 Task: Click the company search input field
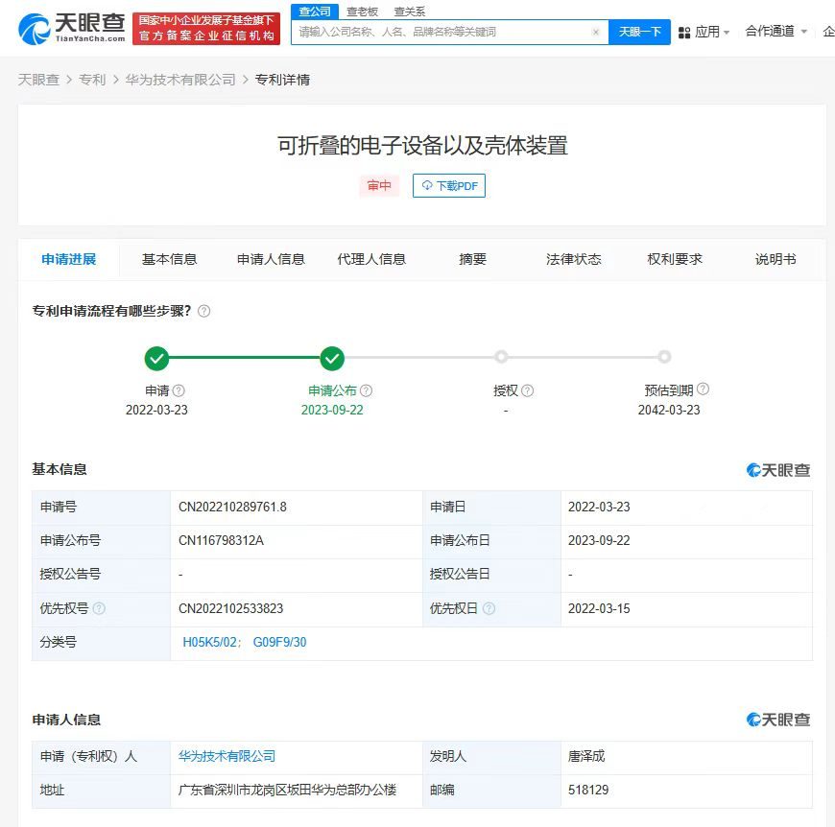432,32
